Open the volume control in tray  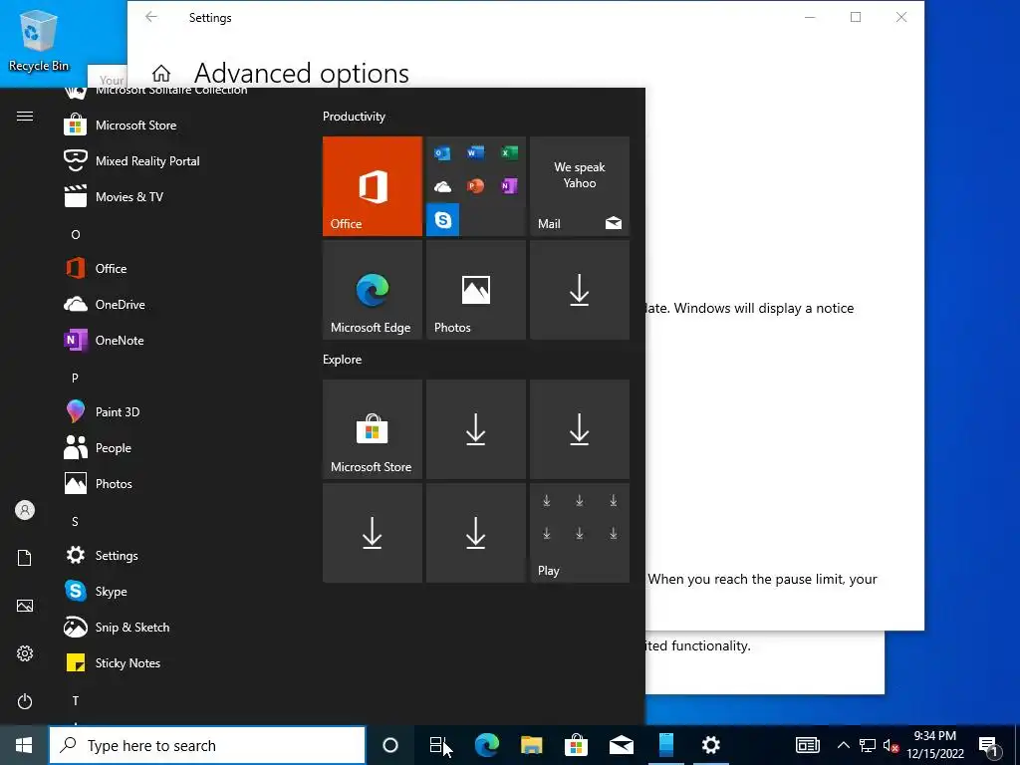[891, 745]
